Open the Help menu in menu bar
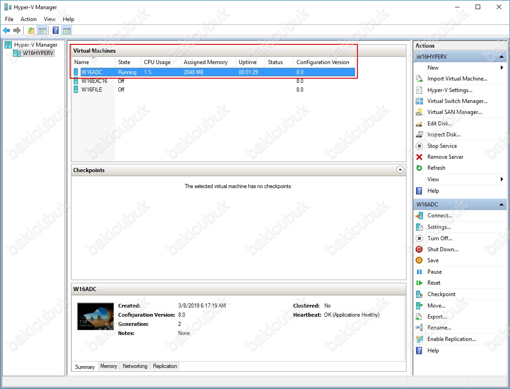This screenshot has width=510, height=389. [x=68, y=19]
